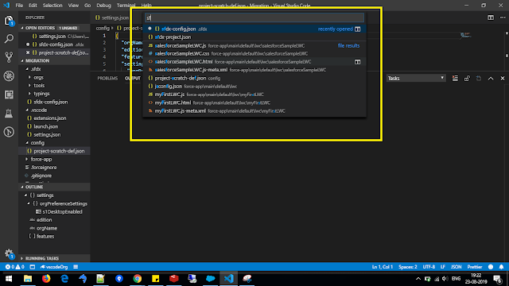
Task: Collapse the MIGRATION folder section
Action: pos(54,60)
